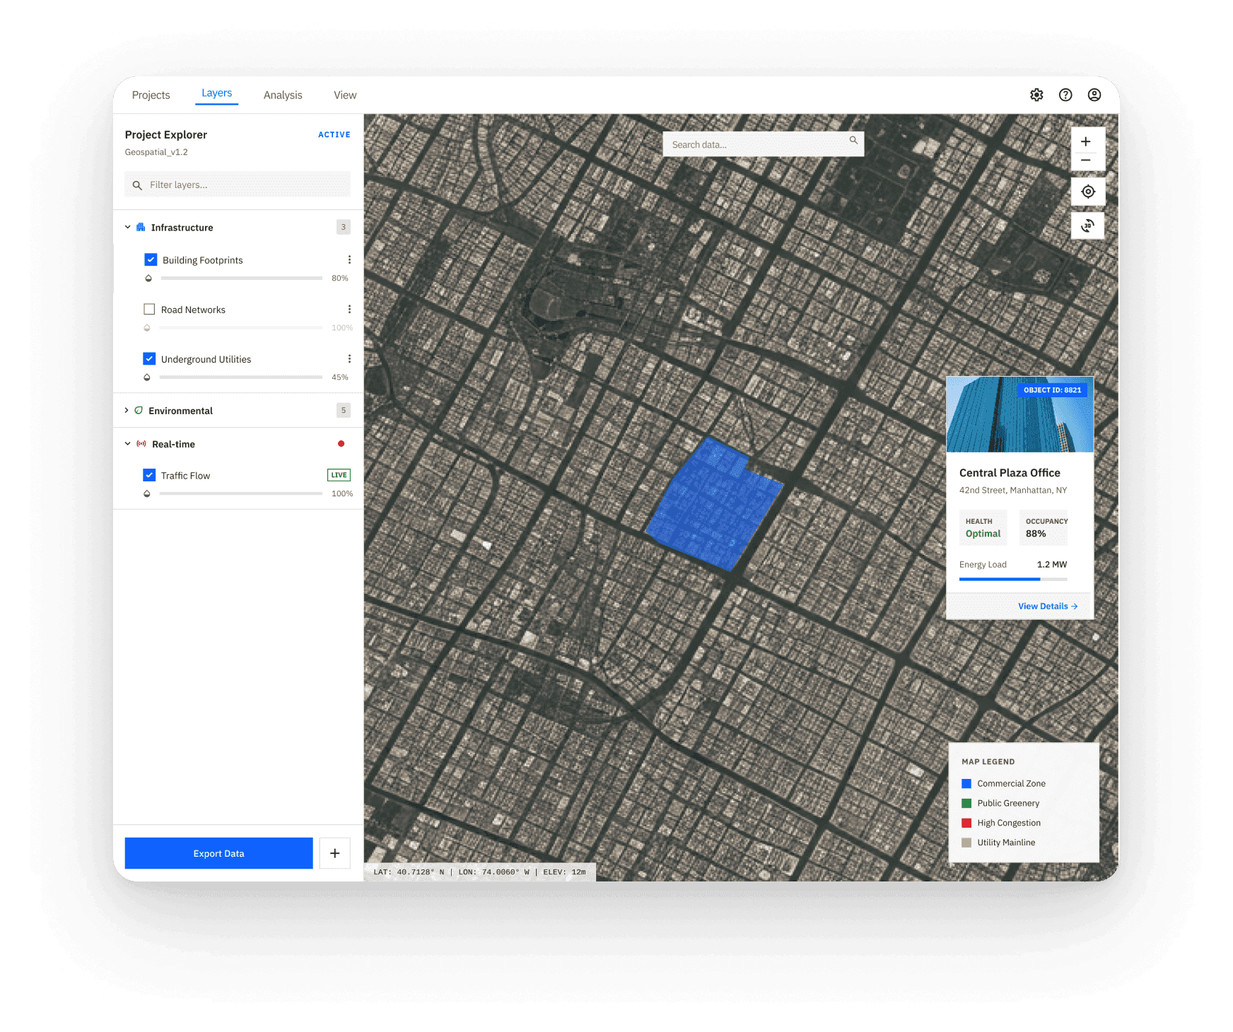The width and height of the screenshot is (1233, 1032).
Task: Click the Central Plaza Office building thumbnail
Action: click(1019, 414)
